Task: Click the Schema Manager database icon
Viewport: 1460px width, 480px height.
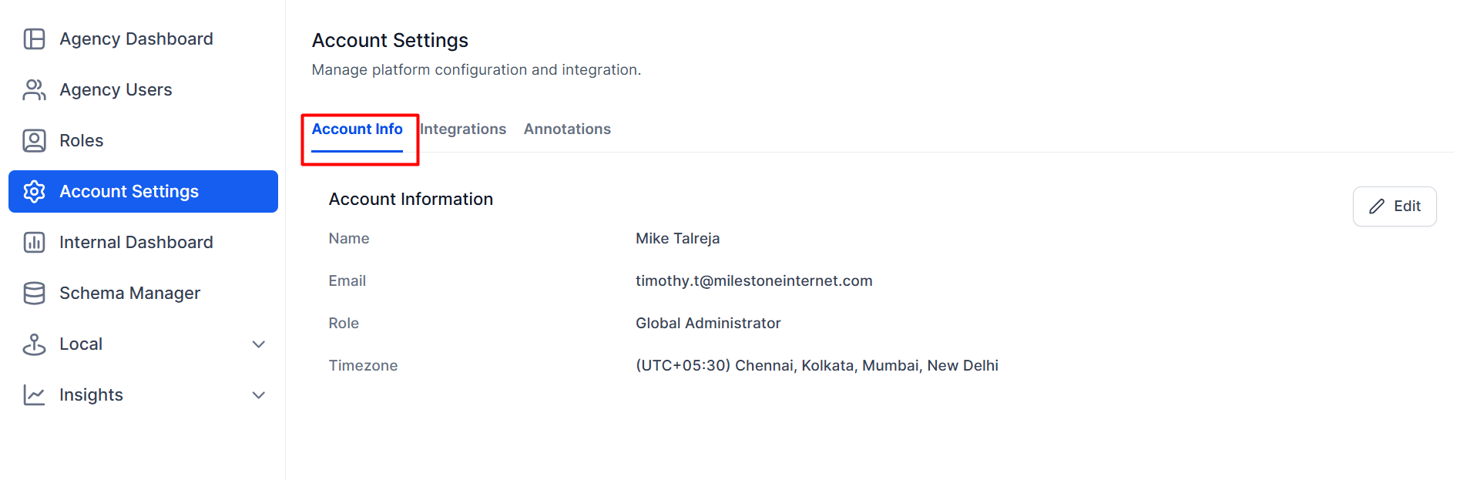Action: tap(34, 293)
